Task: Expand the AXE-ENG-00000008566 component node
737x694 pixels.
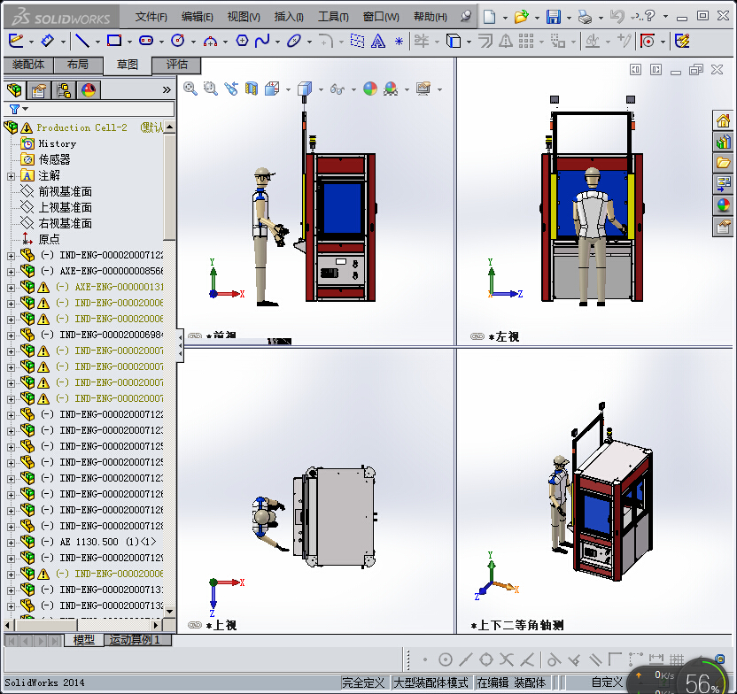Action: click(11, 272)
